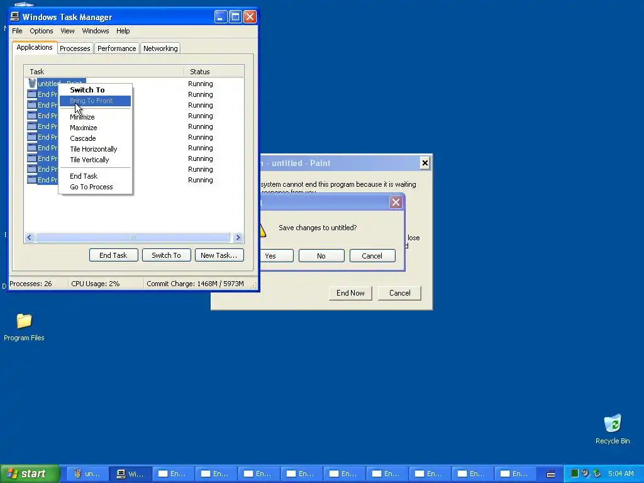Click the horizontal scrollbar thumb in the task list
Image resolution: width=644 pixels, height=483 pixels.
[x=132, y=237]
